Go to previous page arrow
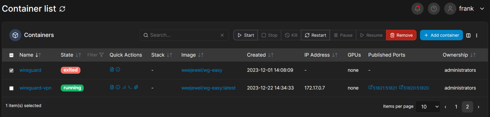This screenshot has width=490, height=117. 445,107
